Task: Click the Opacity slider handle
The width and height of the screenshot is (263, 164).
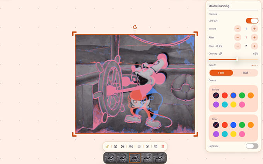Action: pyautogui.click(x=237, y=59)
